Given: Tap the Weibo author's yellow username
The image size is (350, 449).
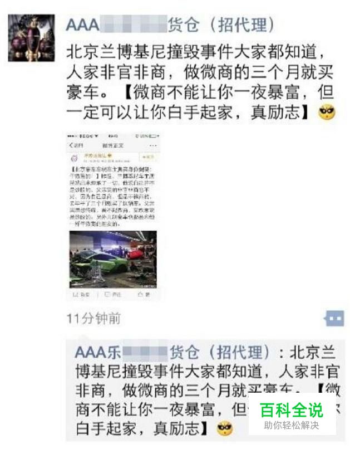Looking at the screenshot, I should tap(98, 156).
